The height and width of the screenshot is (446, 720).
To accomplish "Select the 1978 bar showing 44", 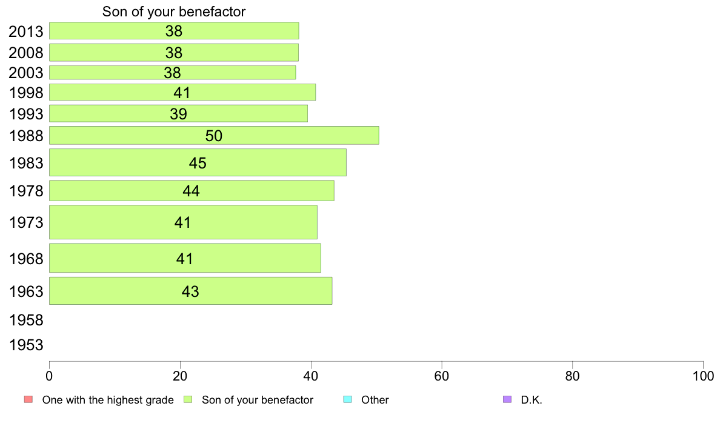I will click(192, 191).
